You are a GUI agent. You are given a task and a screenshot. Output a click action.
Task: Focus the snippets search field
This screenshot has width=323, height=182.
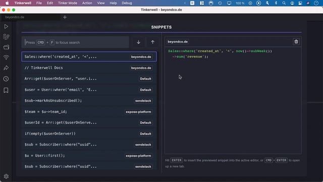click(75, 42)
